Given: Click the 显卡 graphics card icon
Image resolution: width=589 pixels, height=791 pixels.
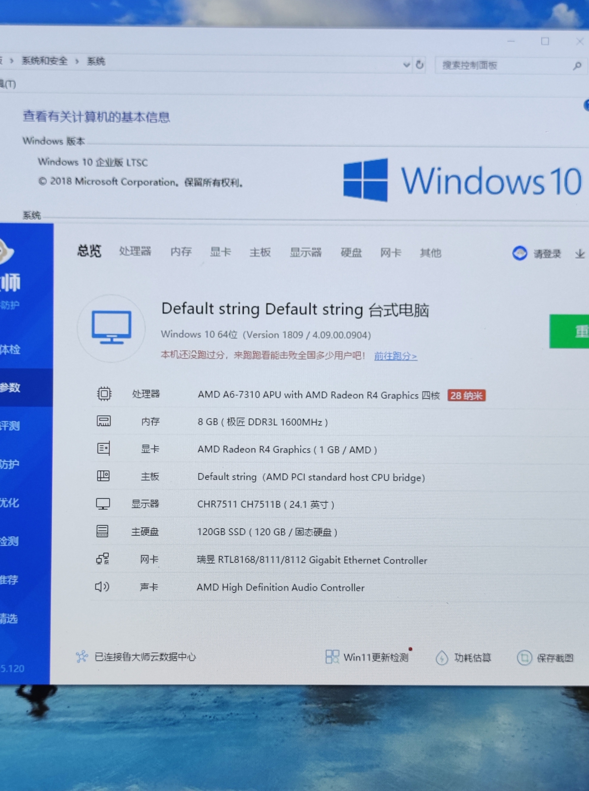Looking at the screenshot, I should click(x=103, y=448).
